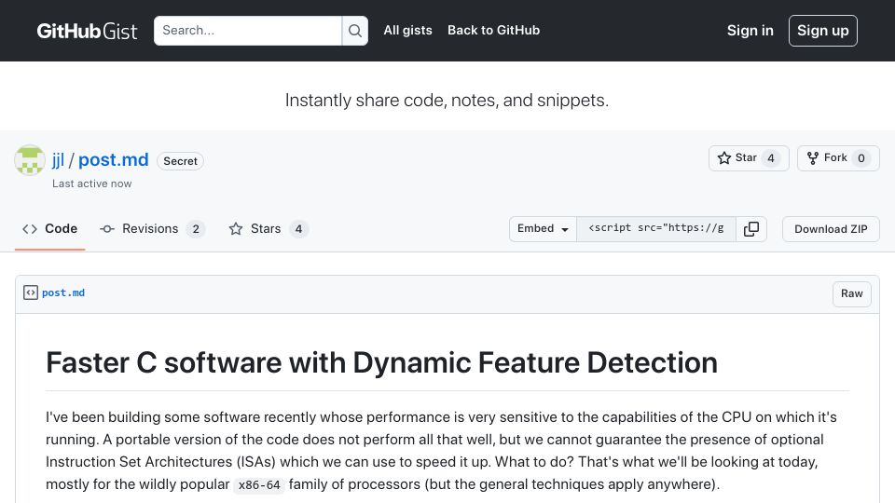Expand the Embed dropdown
This screenshot has width=895, height=503.
tap(543, 229)
